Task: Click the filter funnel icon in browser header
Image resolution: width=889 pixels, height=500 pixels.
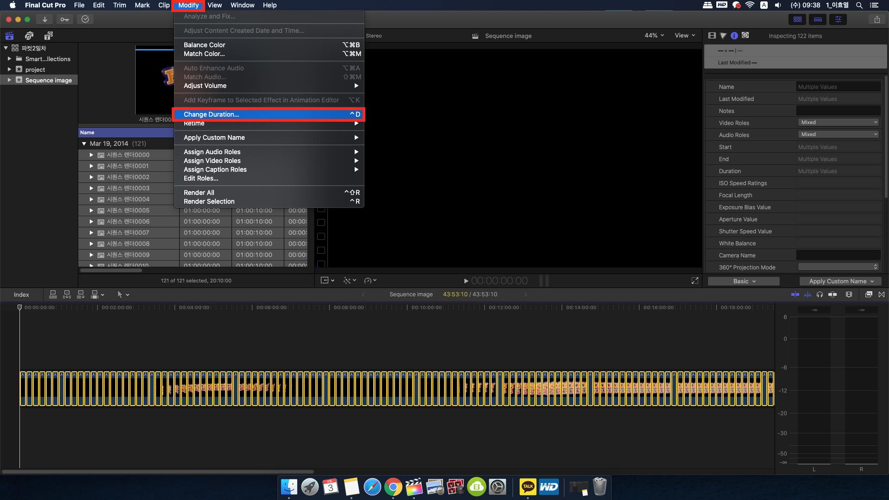Action: click(723, 35)
